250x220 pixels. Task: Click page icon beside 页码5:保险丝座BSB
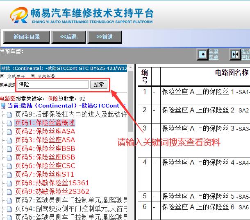pos(9,157)
